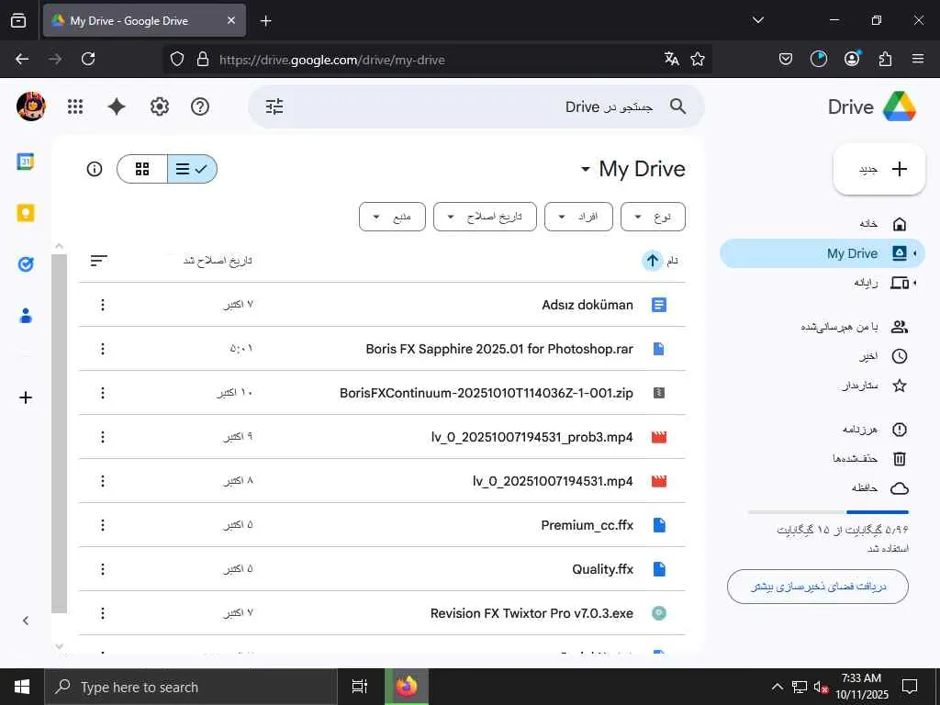Click the Google account avatar
Viewport: 940px width, 705px height.
31,106
